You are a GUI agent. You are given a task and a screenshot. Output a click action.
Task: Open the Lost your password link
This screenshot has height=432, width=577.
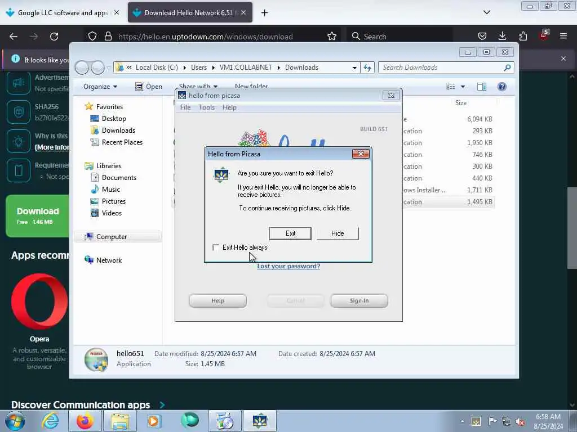tap(288, 266)
